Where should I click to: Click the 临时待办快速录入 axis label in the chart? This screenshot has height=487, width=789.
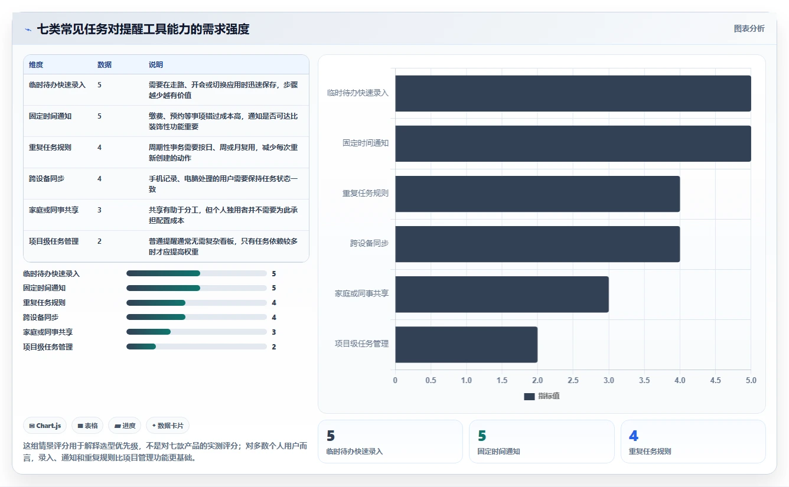click(358, 93)
